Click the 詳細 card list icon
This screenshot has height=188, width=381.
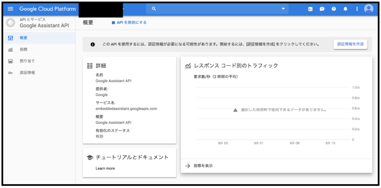point(90,66)
